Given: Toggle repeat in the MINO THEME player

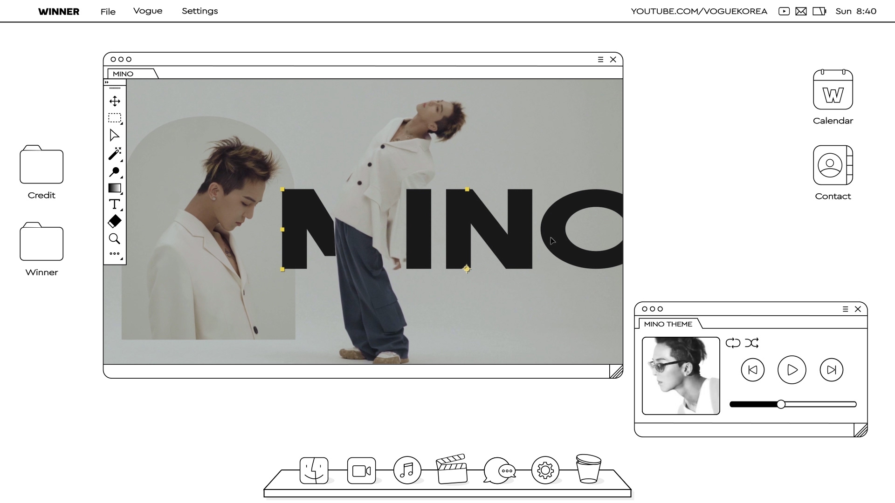Looking at the screenshot, I should coord(733,343).
